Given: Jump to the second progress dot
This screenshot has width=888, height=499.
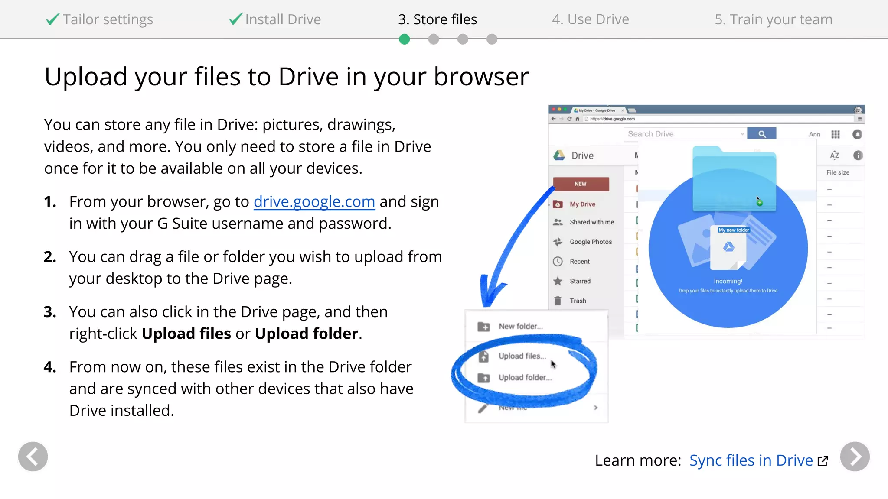Looking at the screenshot, I should coord(434,39).
